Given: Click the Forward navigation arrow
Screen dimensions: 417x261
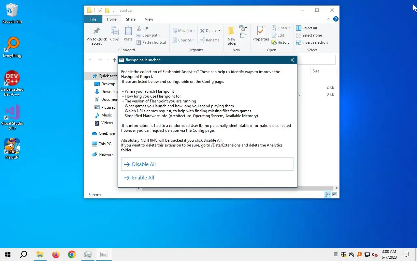Looking at the screenshot, I should click(x=100, y=60).
